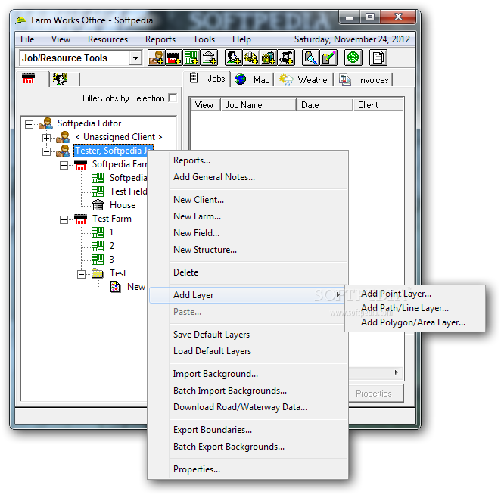Collapse the Test folder node

(x=82, y=274)
